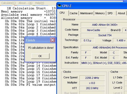Click the CPU-Z window title text
Viewport: 127px width, 94px height.
point(67,6)
